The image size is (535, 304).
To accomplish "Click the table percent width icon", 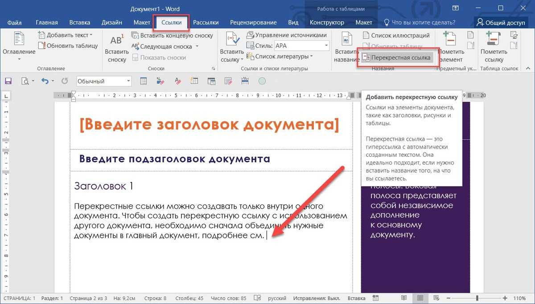I will [245, 81].
